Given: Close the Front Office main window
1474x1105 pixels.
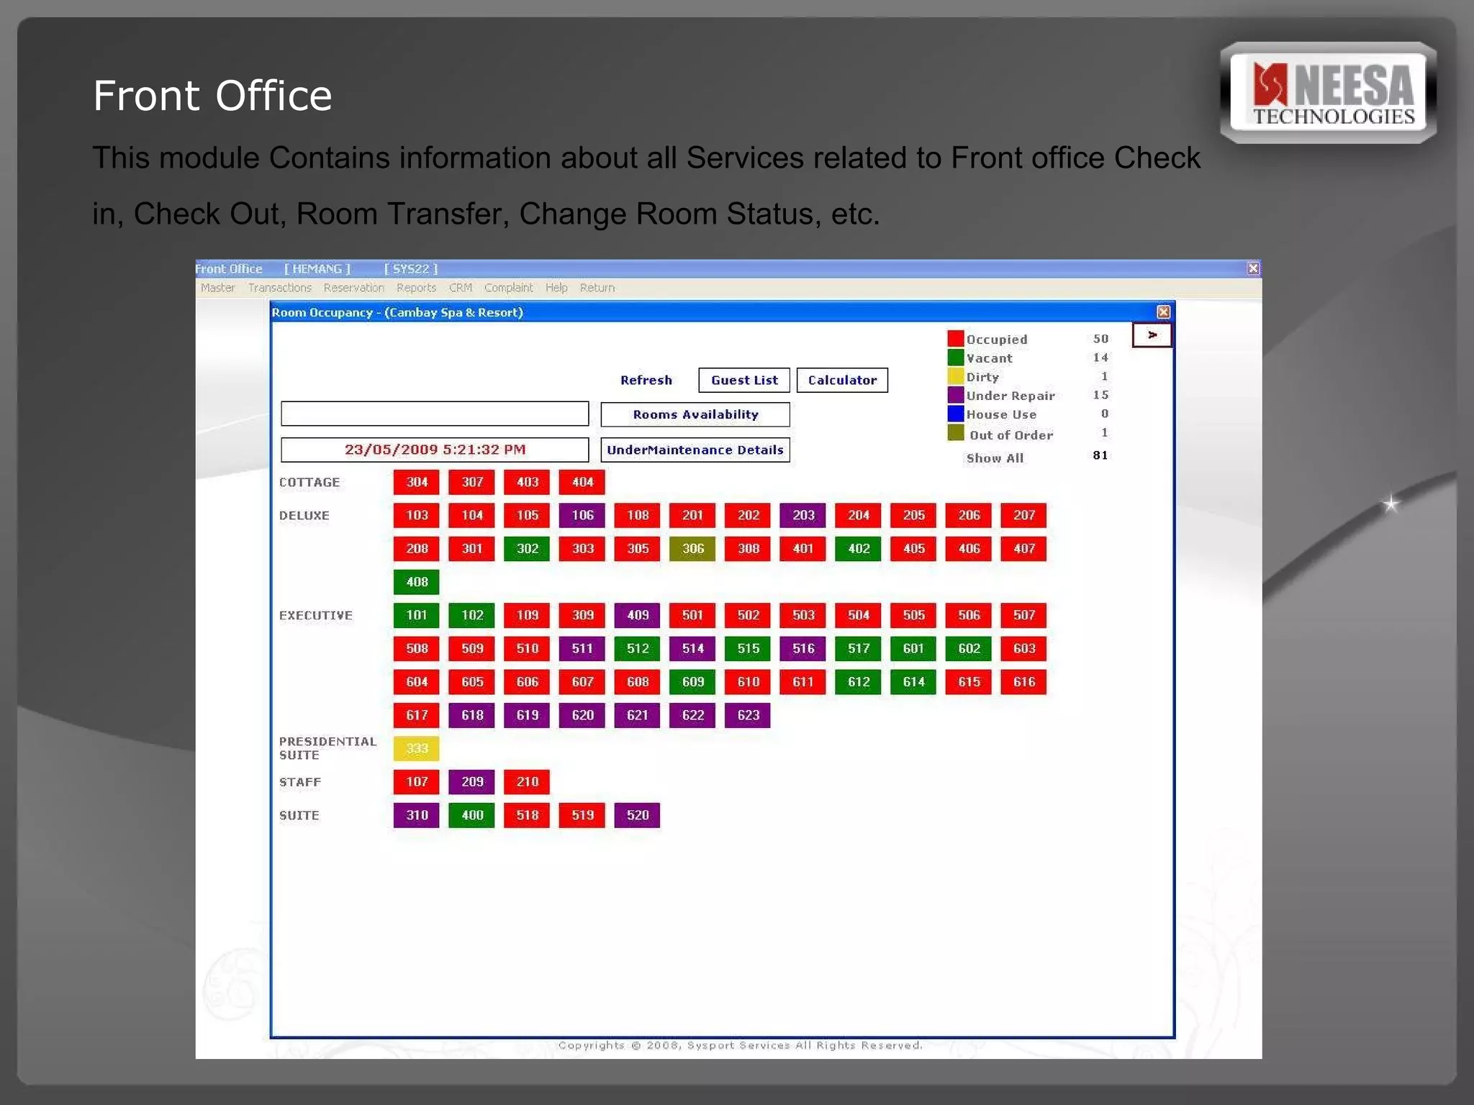Looking at the screenshot, I should [1253, 268].
